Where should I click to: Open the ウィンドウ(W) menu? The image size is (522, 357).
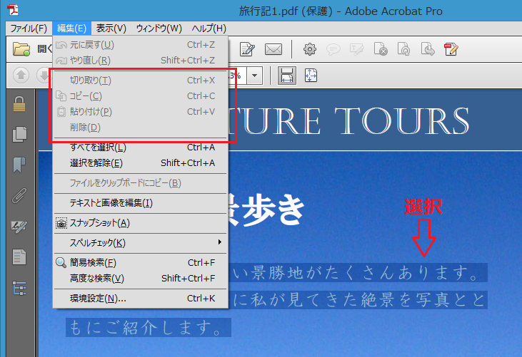(x=159, y=29)
